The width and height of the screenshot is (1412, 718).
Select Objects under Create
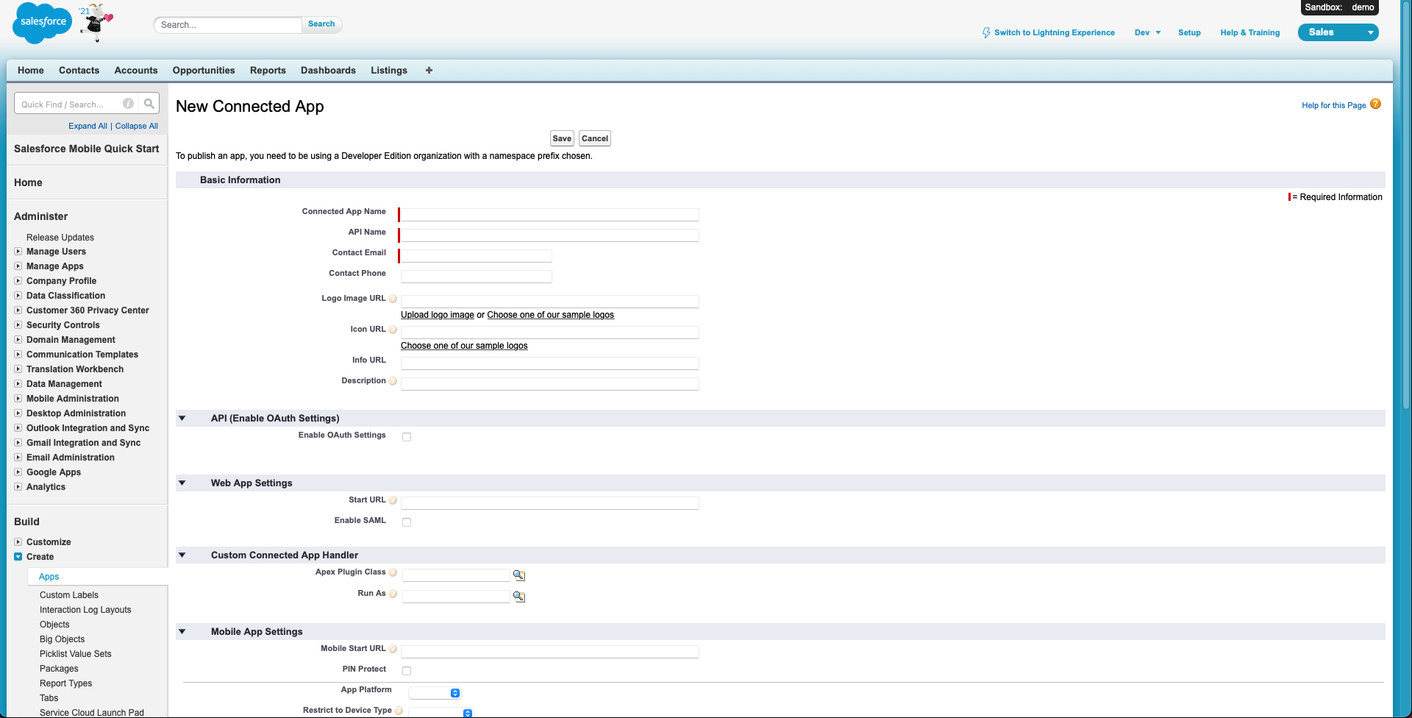click(x=54, y=625)
